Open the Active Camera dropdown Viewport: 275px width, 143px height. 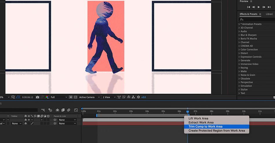click(x=89, y=97)
